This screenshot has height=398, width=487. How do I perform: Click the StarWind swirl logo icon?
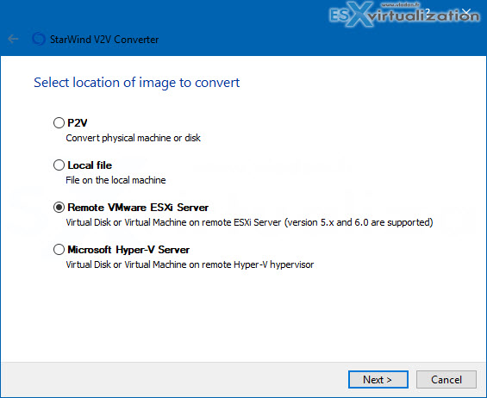39,39
